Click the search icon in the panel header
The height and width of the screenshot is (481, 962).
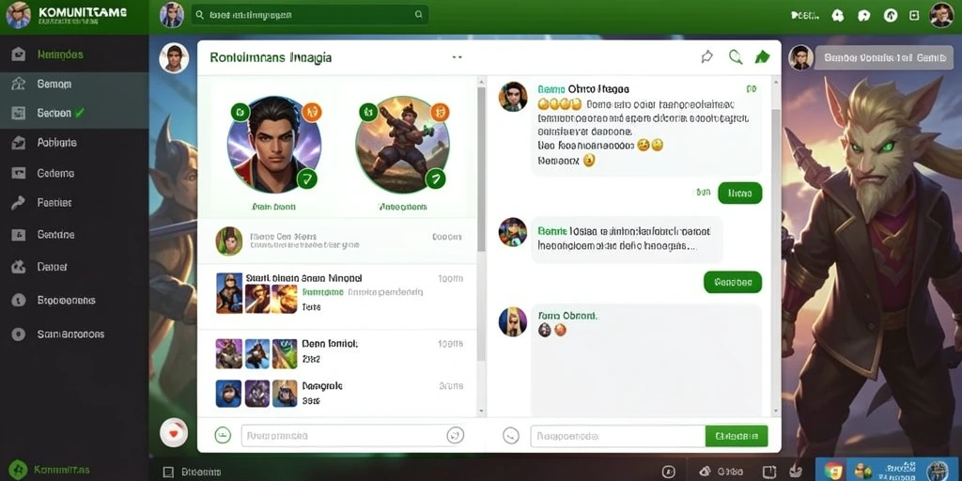pos(735,57)
